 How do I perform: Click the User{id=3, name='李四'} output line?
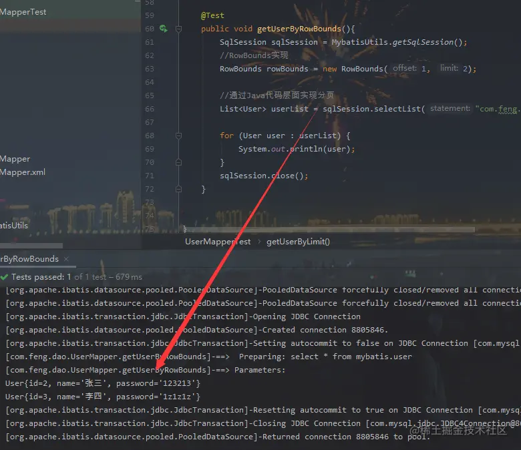pos(103,397)
